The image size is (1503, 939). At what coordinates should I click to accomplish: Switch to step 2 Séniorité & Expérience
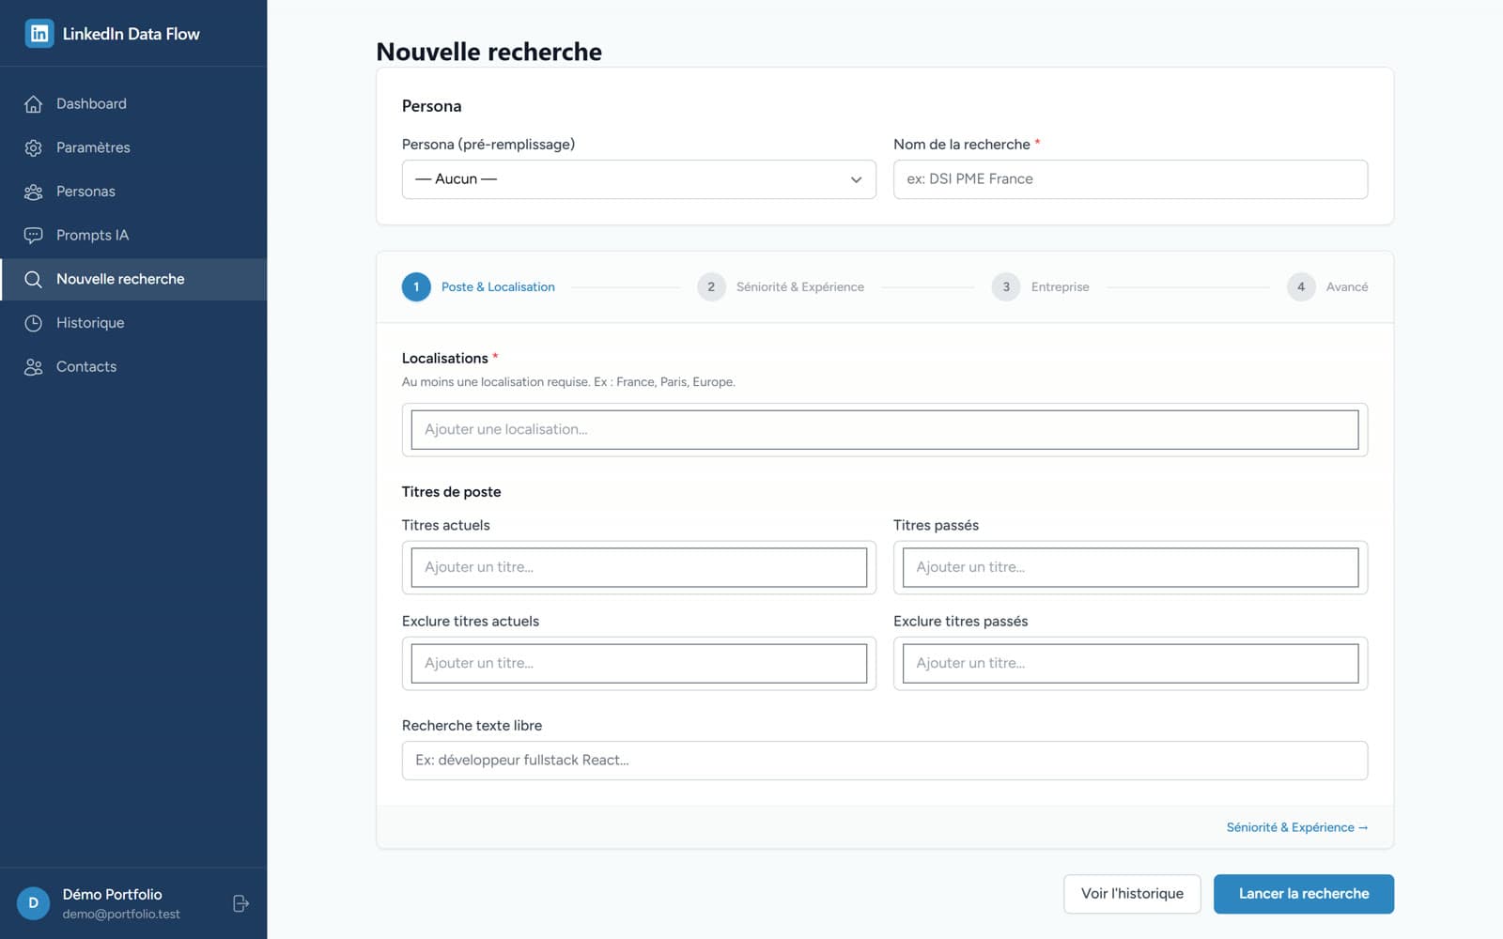coord(781,287)
